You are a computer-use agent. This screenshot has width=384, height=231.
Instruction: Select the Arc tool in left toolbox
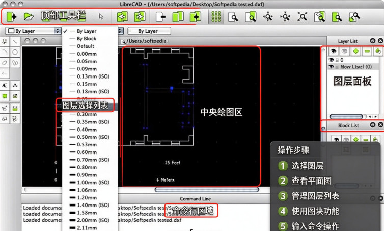(x=5, y=52)
